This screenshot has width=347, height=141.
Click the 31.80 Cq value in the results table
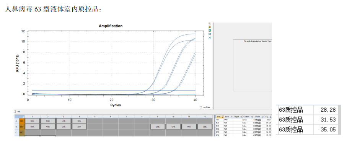point(269,129)
